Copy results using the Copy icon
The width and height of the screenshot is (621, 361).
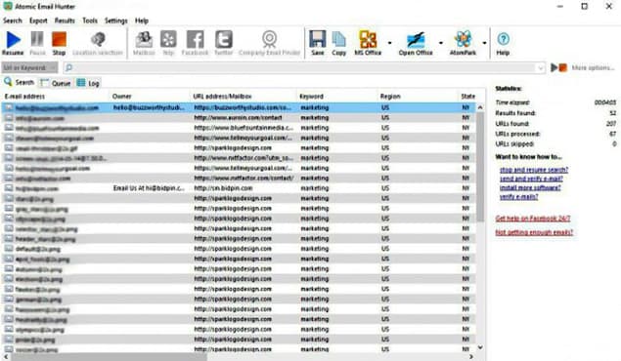point(338,39)
